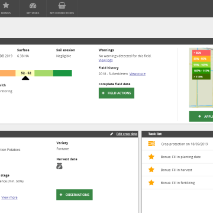Open My Connections basket icon
The image size is (213, 213).
[x=62, y=5]
